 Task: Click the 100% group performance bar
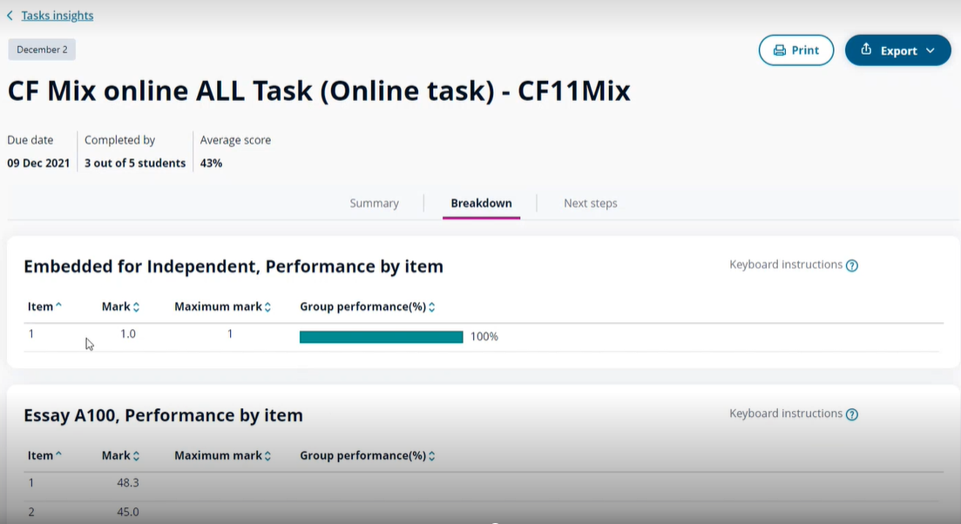point(381,337)
